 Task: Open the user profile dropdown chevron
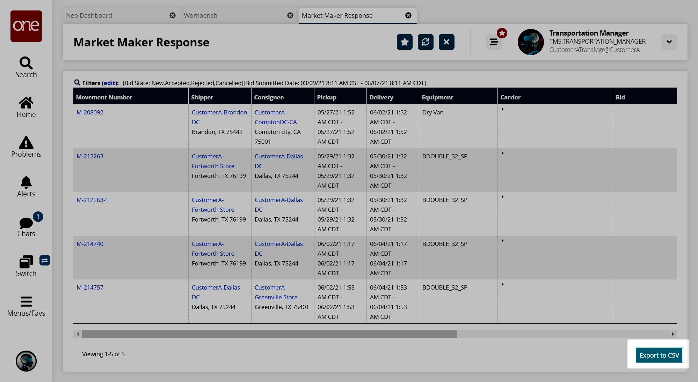[669, 42]
